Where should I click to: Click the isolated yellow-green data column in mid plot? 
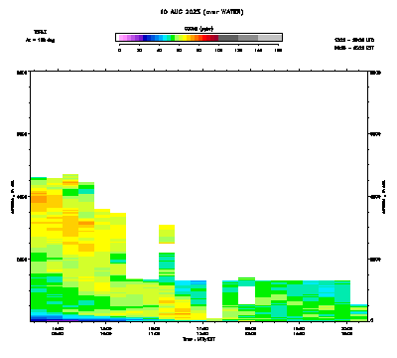(167, 234)
